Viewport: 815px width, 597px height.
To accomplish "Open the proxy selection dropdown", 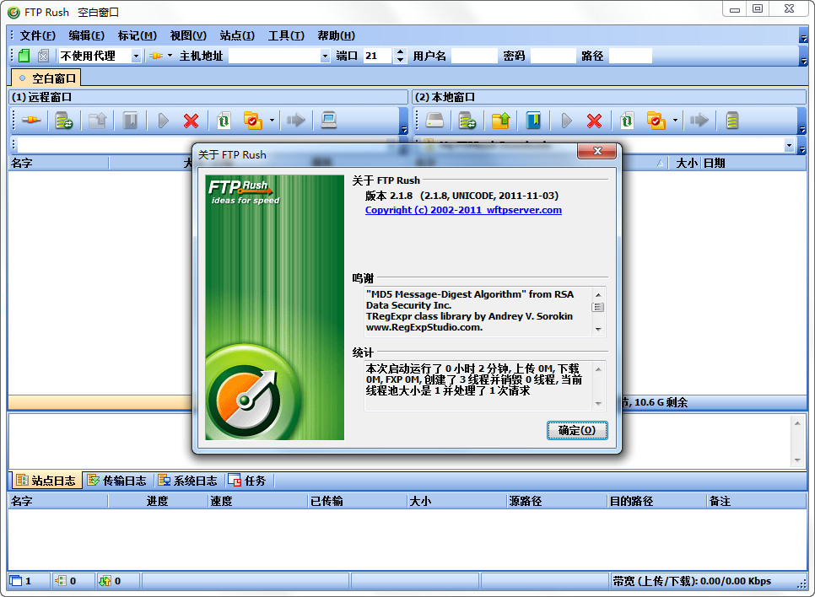I will coord(136,56).
